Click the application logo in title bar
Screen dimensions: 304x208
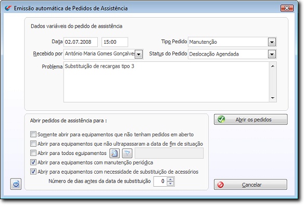click(x=8, y=8)
